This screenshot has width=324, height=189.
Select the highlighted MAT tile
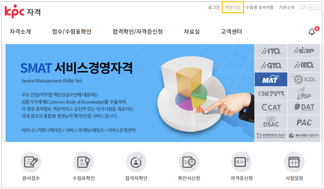point(271,79)
